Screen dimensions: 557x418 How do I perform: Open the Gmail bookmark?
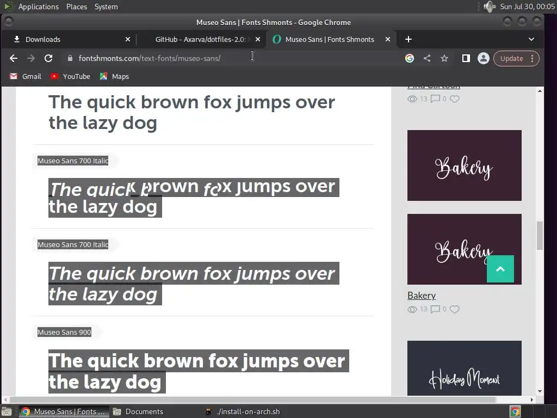(x=25, y=76)
